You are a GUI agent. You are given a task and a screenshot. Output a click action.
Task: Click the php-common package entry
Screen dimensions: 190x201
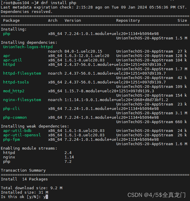(15, 118)
